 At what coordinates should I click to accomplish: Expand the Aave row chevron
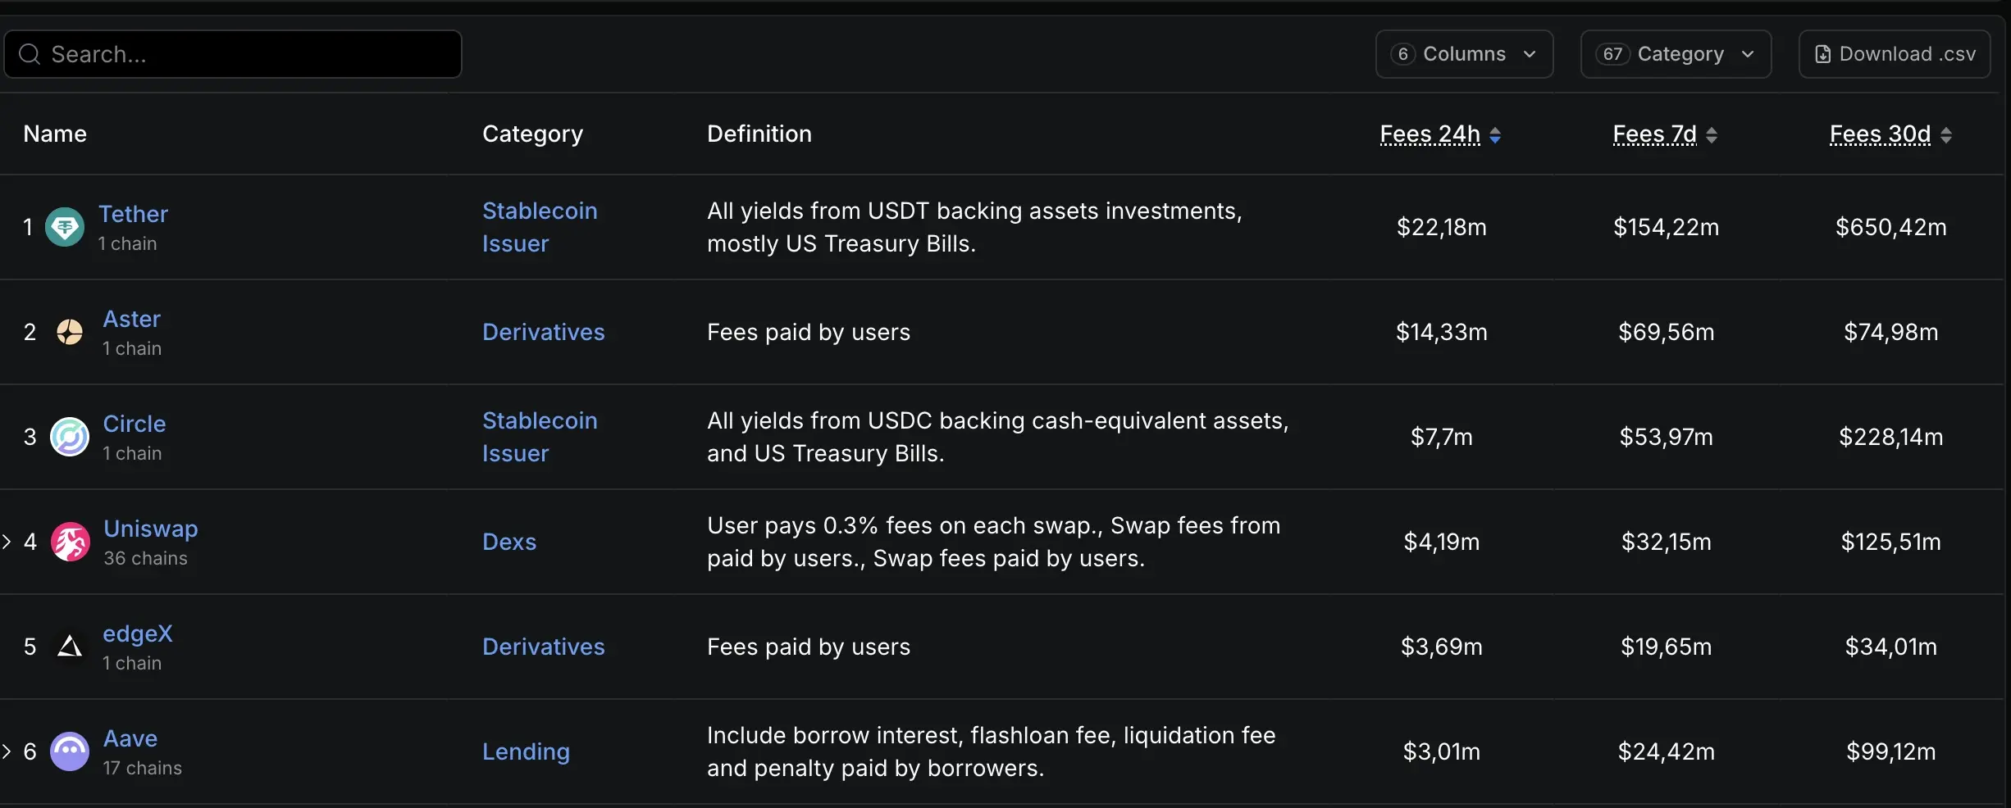[x=7, y=751]
